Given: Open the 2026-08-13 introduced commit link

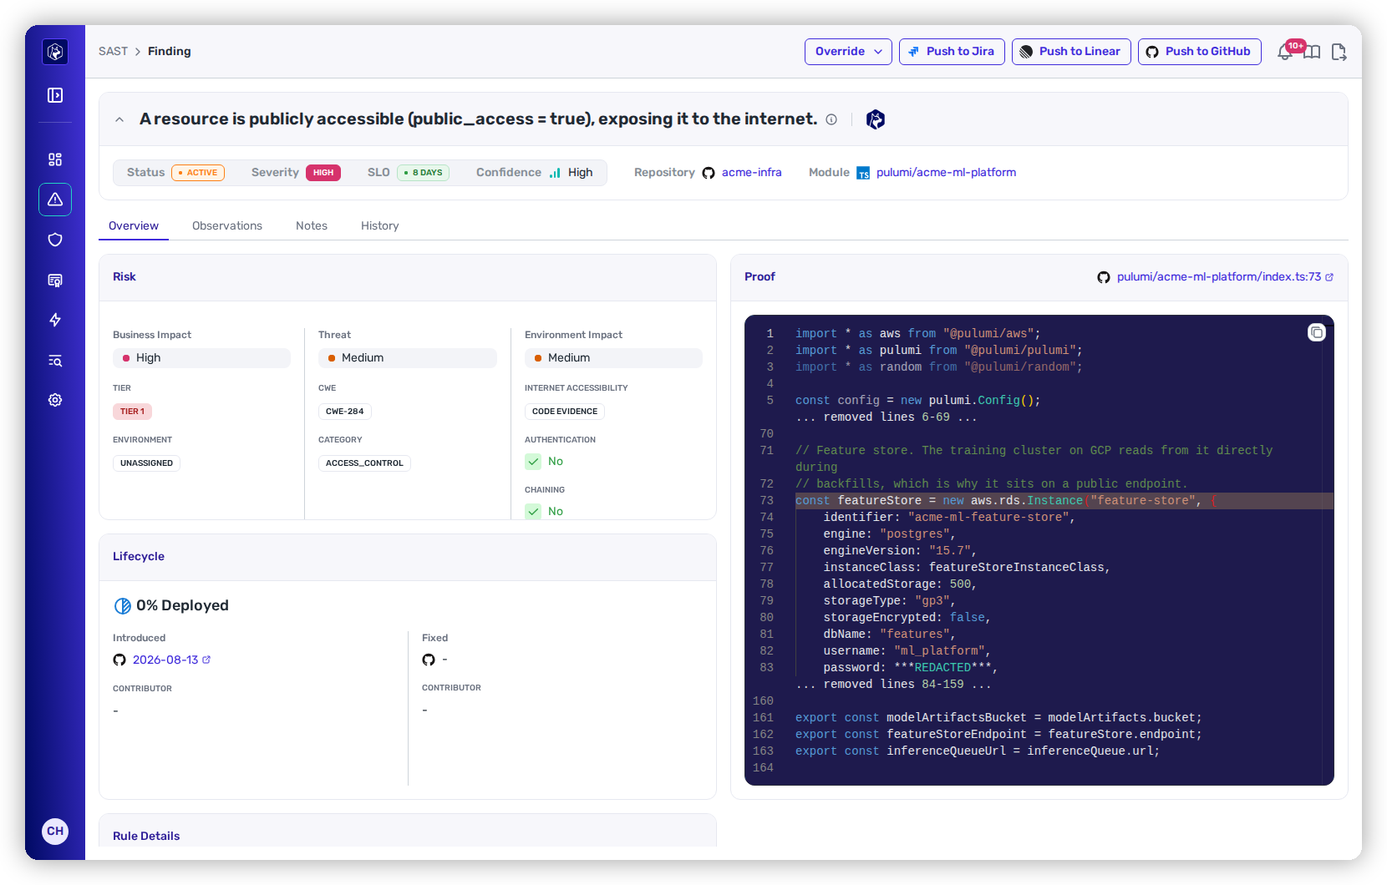Looking at the screenshot, I should click(171, 660).
